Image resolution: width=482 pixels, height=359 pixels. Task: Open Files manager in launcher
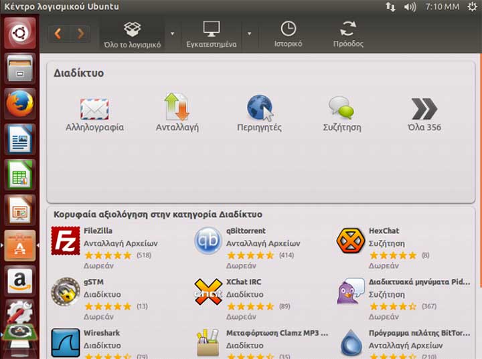pos(20,68)
